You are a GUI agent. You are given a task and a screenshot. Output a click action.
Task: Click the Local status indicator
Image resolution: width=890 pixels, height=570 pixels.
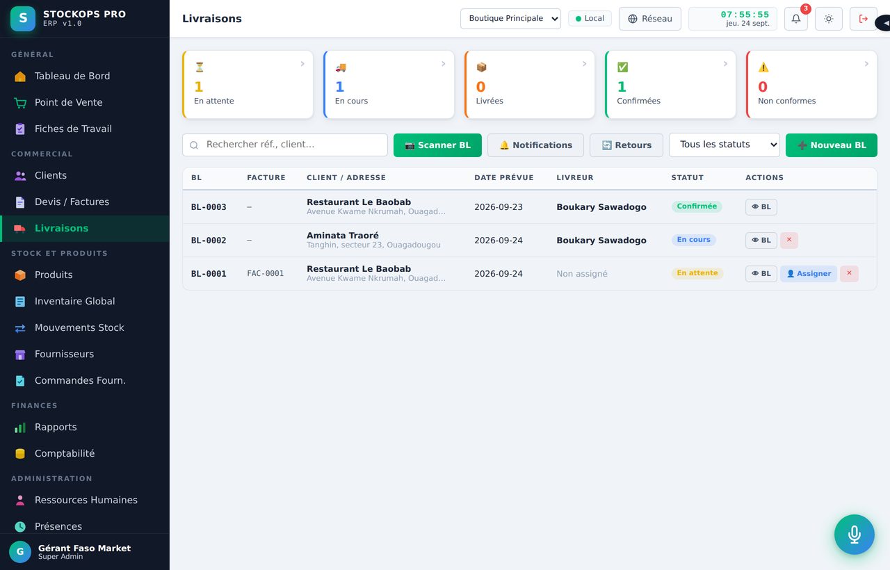pos(590,19)
